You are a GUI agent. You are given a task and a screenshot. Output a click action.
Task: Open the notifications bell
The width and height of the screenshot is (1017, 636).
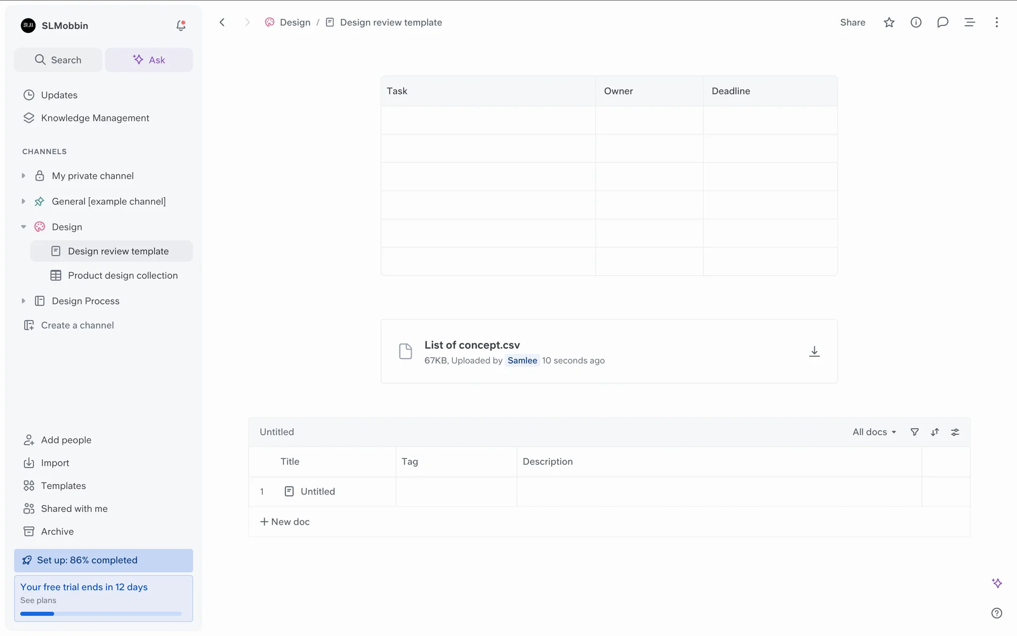click(x=181, y=25)
